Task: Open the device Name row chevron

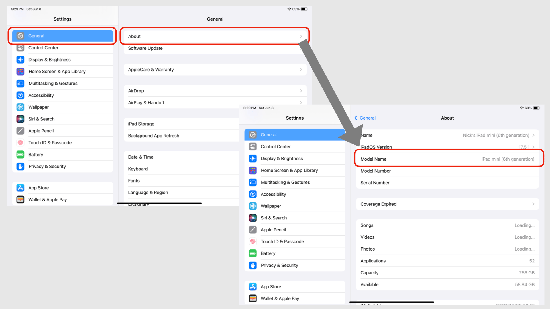Action: pos(533,135)
